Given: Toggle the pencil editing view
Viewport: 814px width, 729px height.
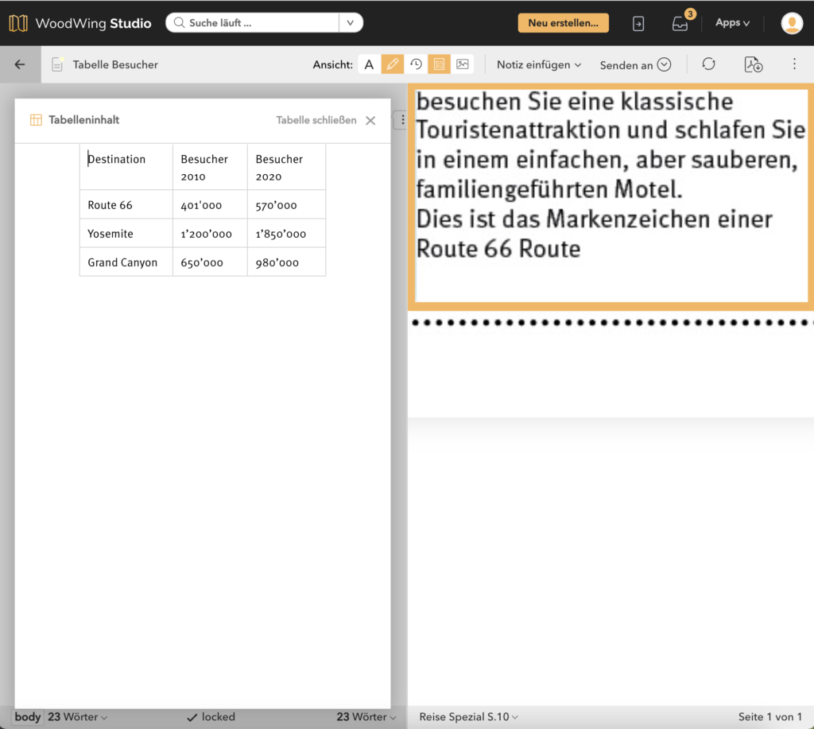Looking at the screenshot, I should click(x=392, y=64).
